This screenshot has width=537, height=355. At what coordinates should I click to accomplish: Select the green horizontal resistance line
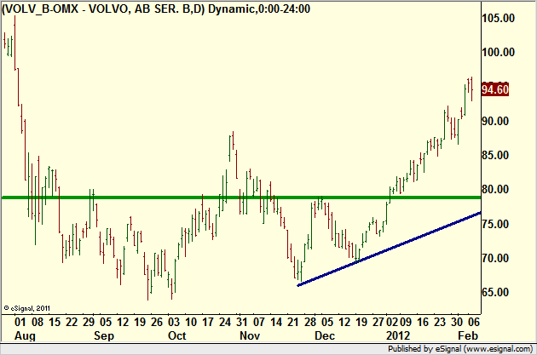(x=241, y=198)
